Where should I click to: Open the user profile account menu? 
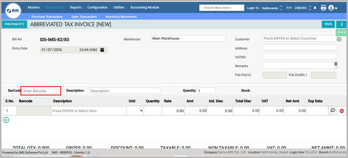click(332, 8)
